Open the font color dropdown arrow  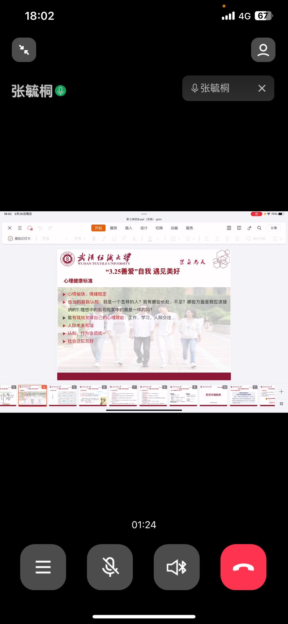(158, 239)
